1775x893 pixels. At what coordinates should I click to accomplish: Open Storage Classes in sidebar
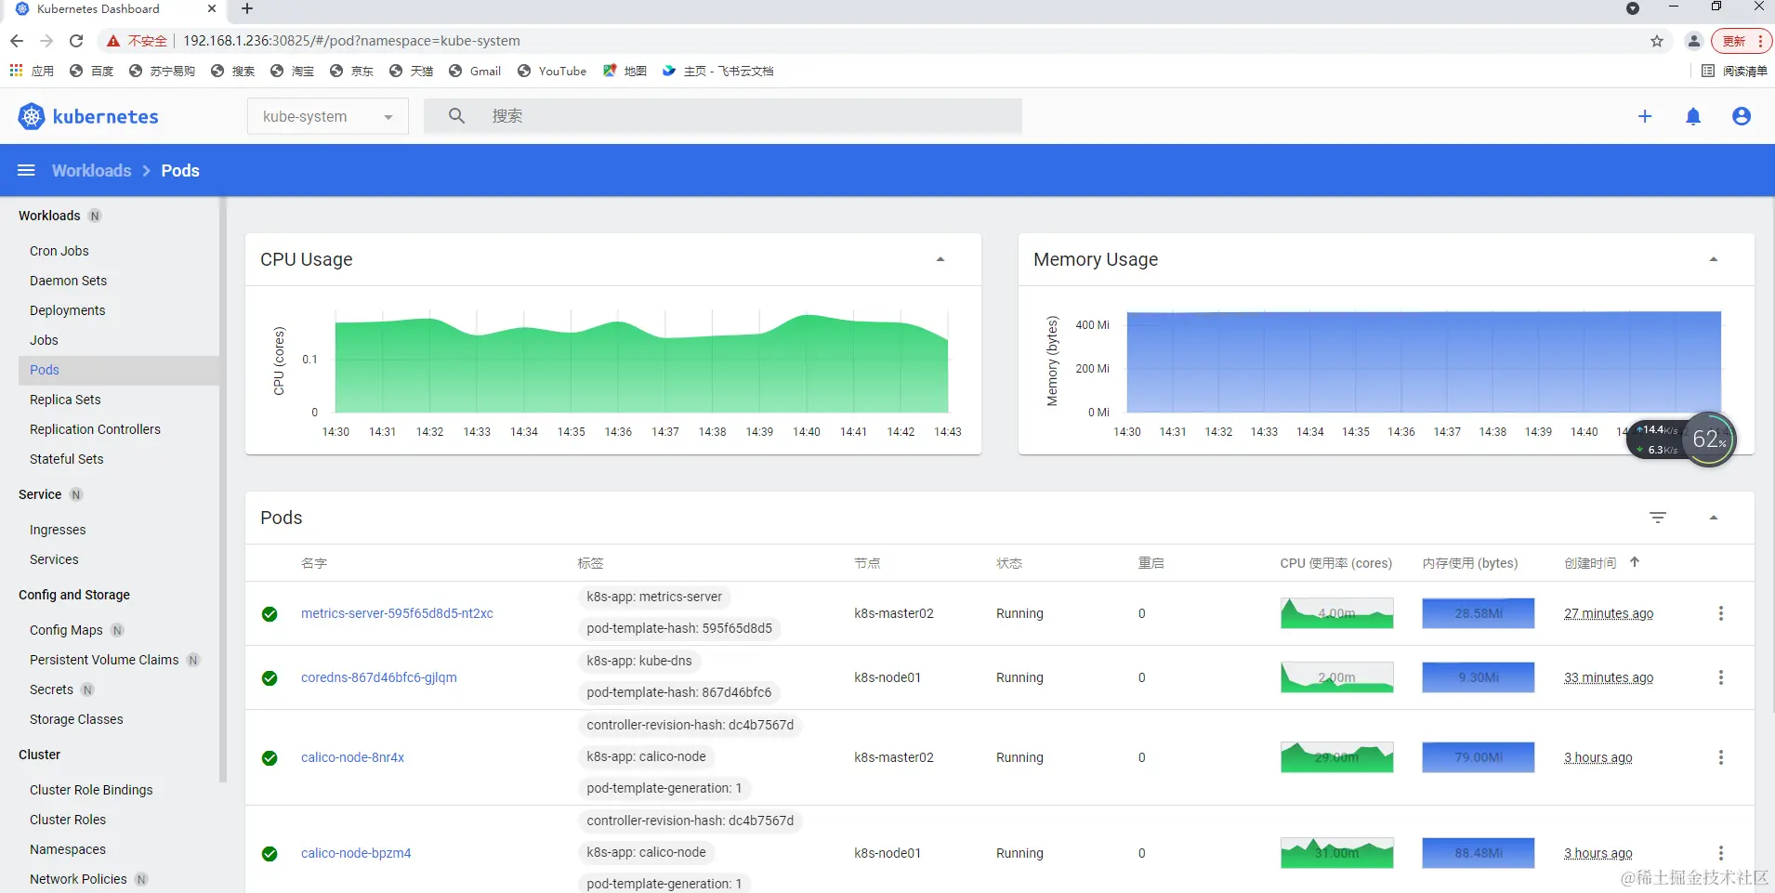[x=76, y=719]
